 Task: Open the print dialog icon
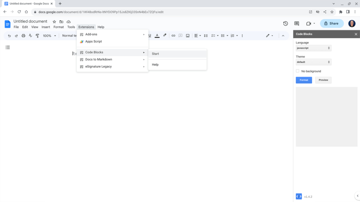click(x=24, y=35)
